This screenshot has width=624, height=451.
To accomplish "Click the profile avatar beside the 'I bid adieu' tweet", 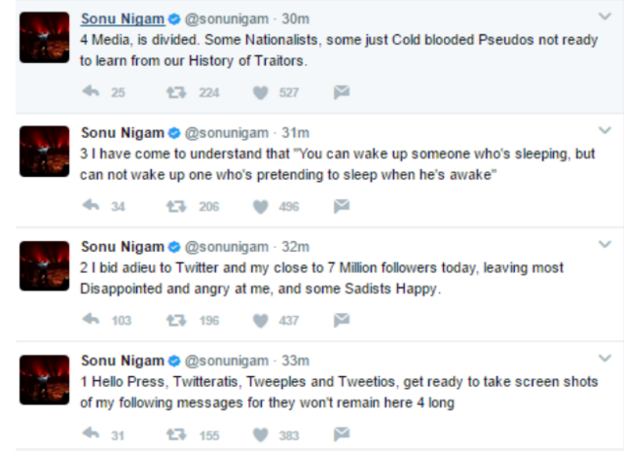I will [45, 266].
